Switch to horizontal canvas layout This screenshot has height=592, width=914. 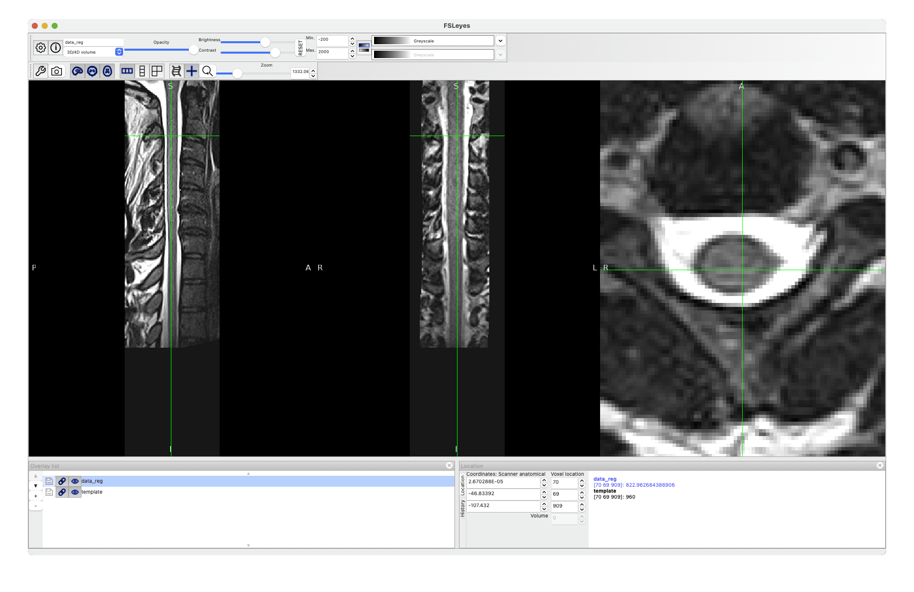pos(127,71)
